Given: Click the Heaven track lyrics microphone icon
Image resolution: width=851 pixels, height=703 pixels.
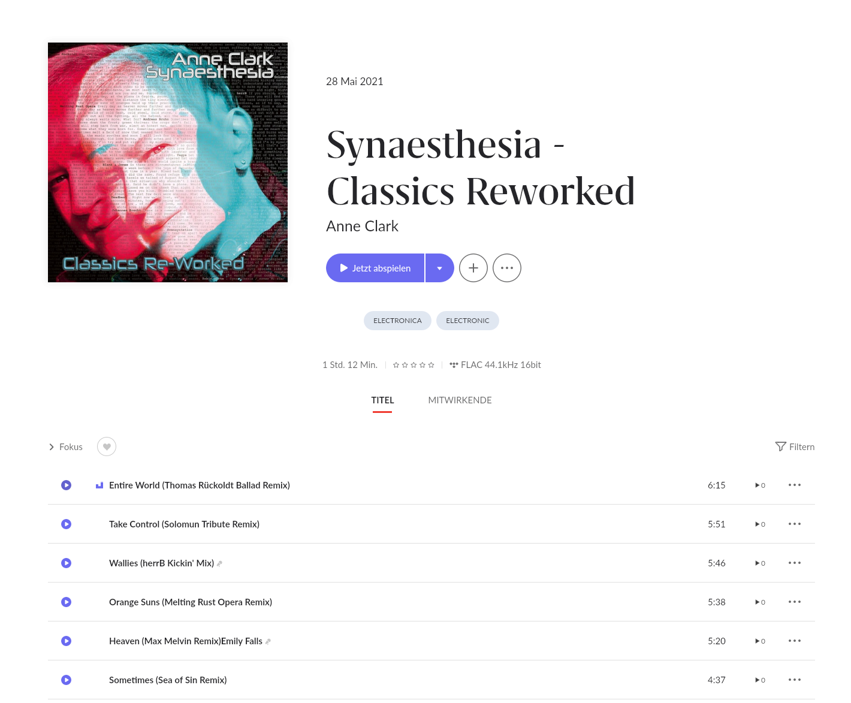Looking at the screenshot, I should [268, 641].
